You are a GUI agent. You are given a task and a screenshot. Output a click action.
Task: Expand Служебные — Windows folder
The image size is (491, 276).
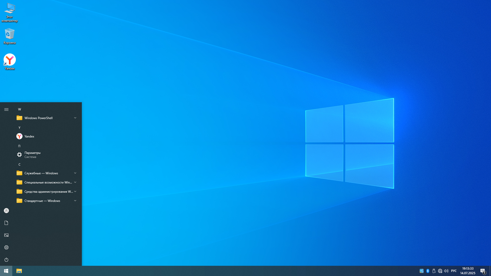(x=47, y=173)
